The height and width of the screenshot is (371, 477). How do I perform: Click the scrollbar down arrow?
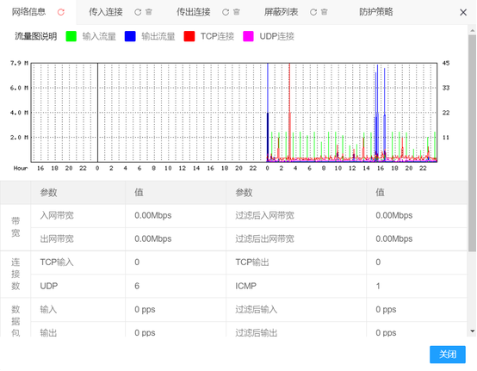pos(472,331)
